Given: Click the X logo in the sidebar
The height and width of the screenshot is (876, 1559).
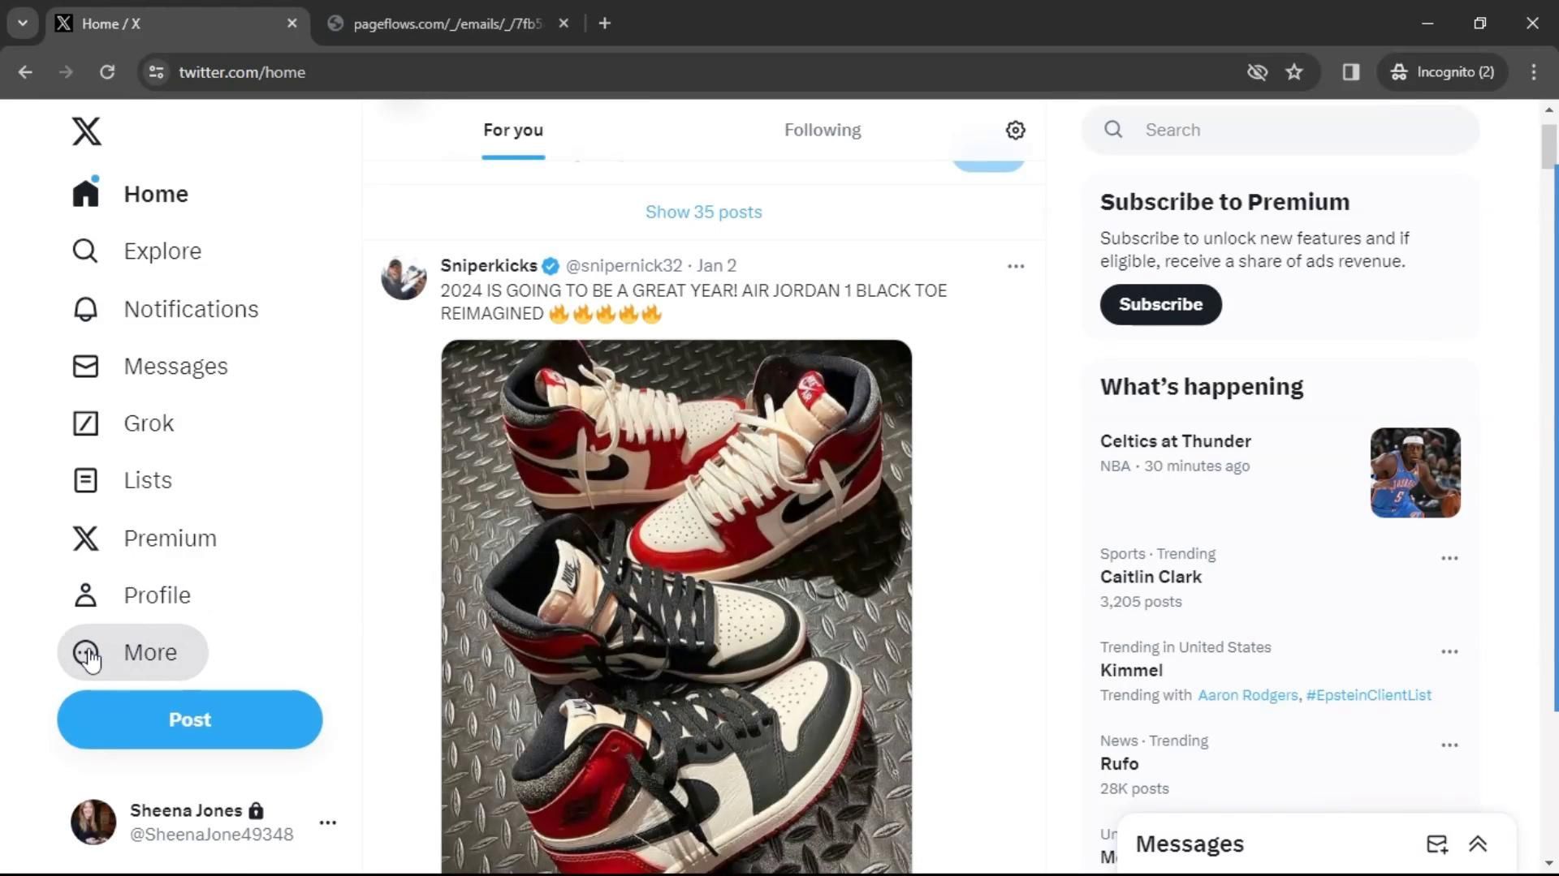Looking at the screenshot, I should click(x=86, y=131).
